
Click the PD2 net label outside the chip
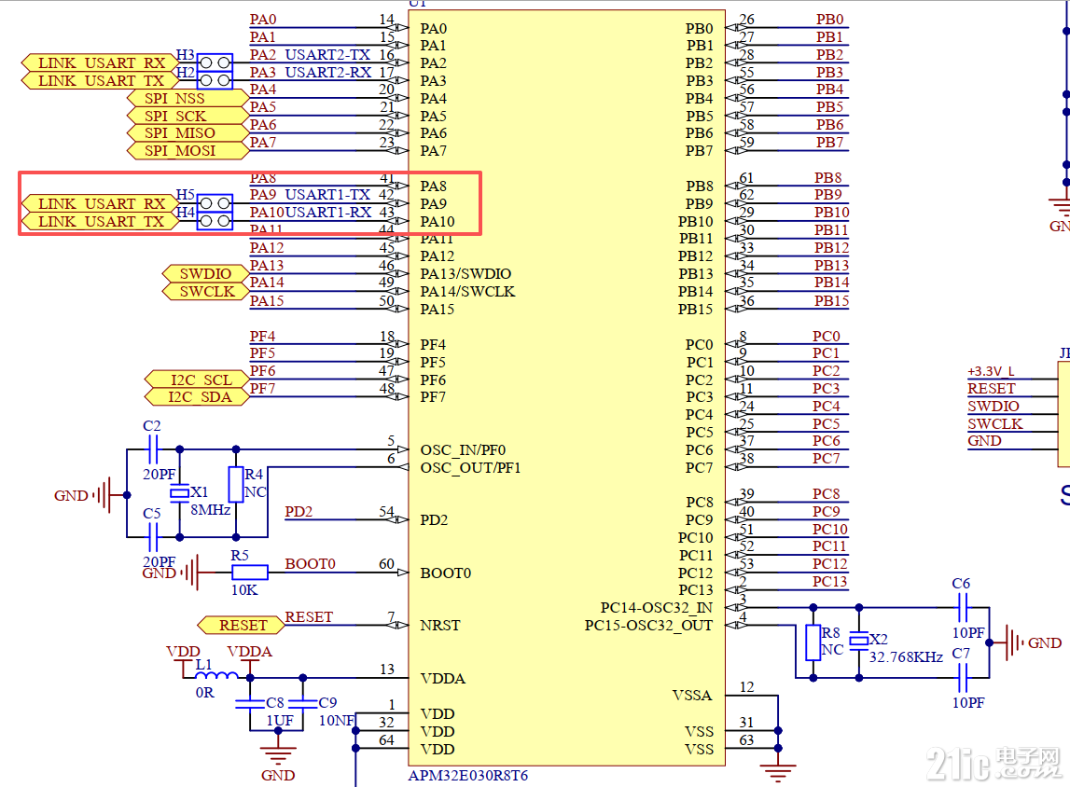(x=299, y=512)
